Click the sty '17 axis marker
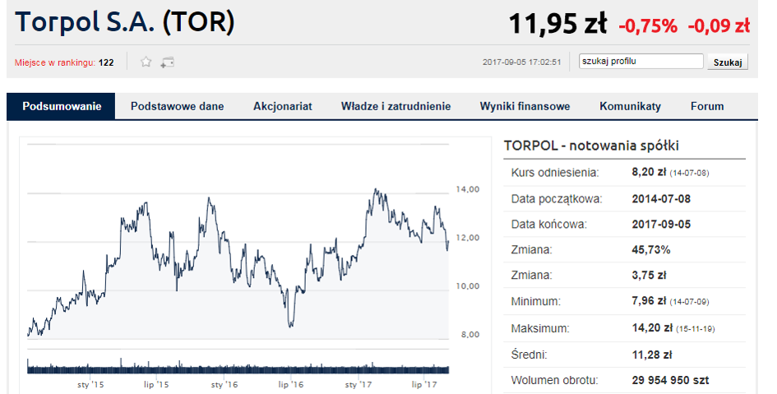The height and width of the screenshot is (394, 777). pos(358,385)
